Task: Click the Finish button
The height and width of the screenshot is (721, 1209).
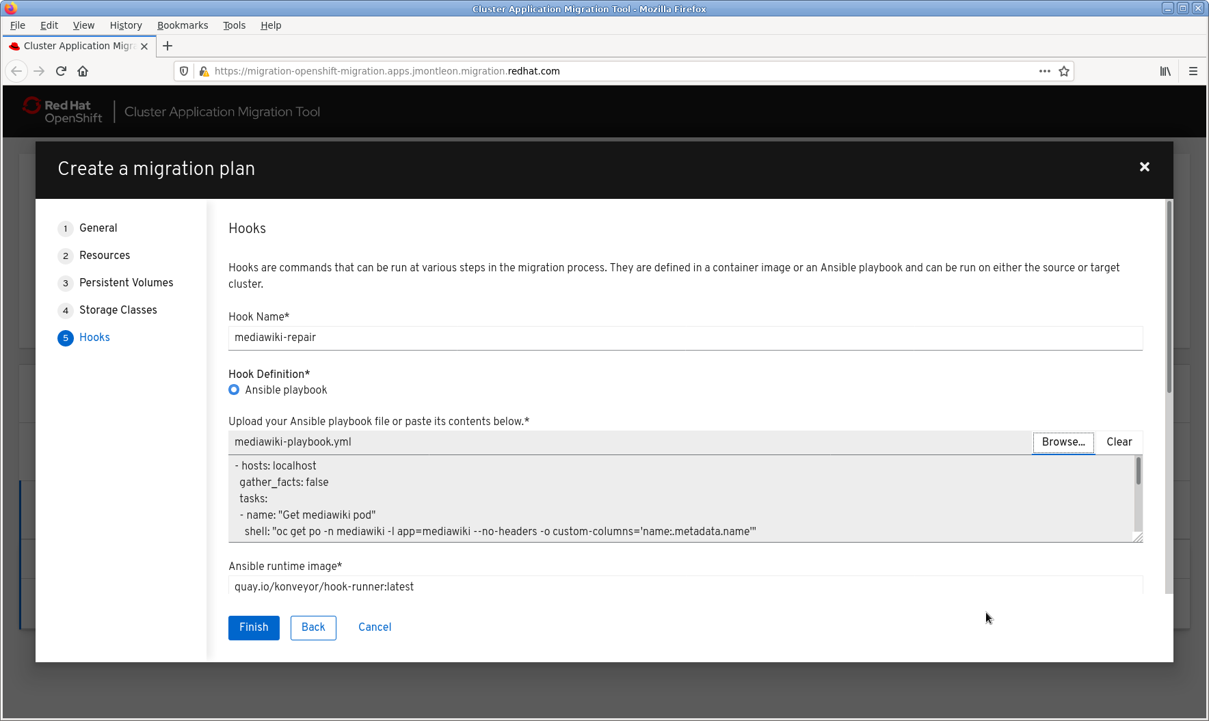Action: click(254, 627)
